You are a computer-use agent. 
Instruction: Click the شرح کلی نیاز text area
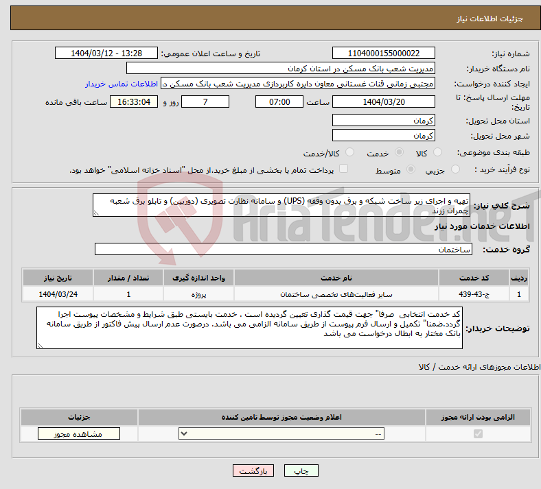(281, 205)
